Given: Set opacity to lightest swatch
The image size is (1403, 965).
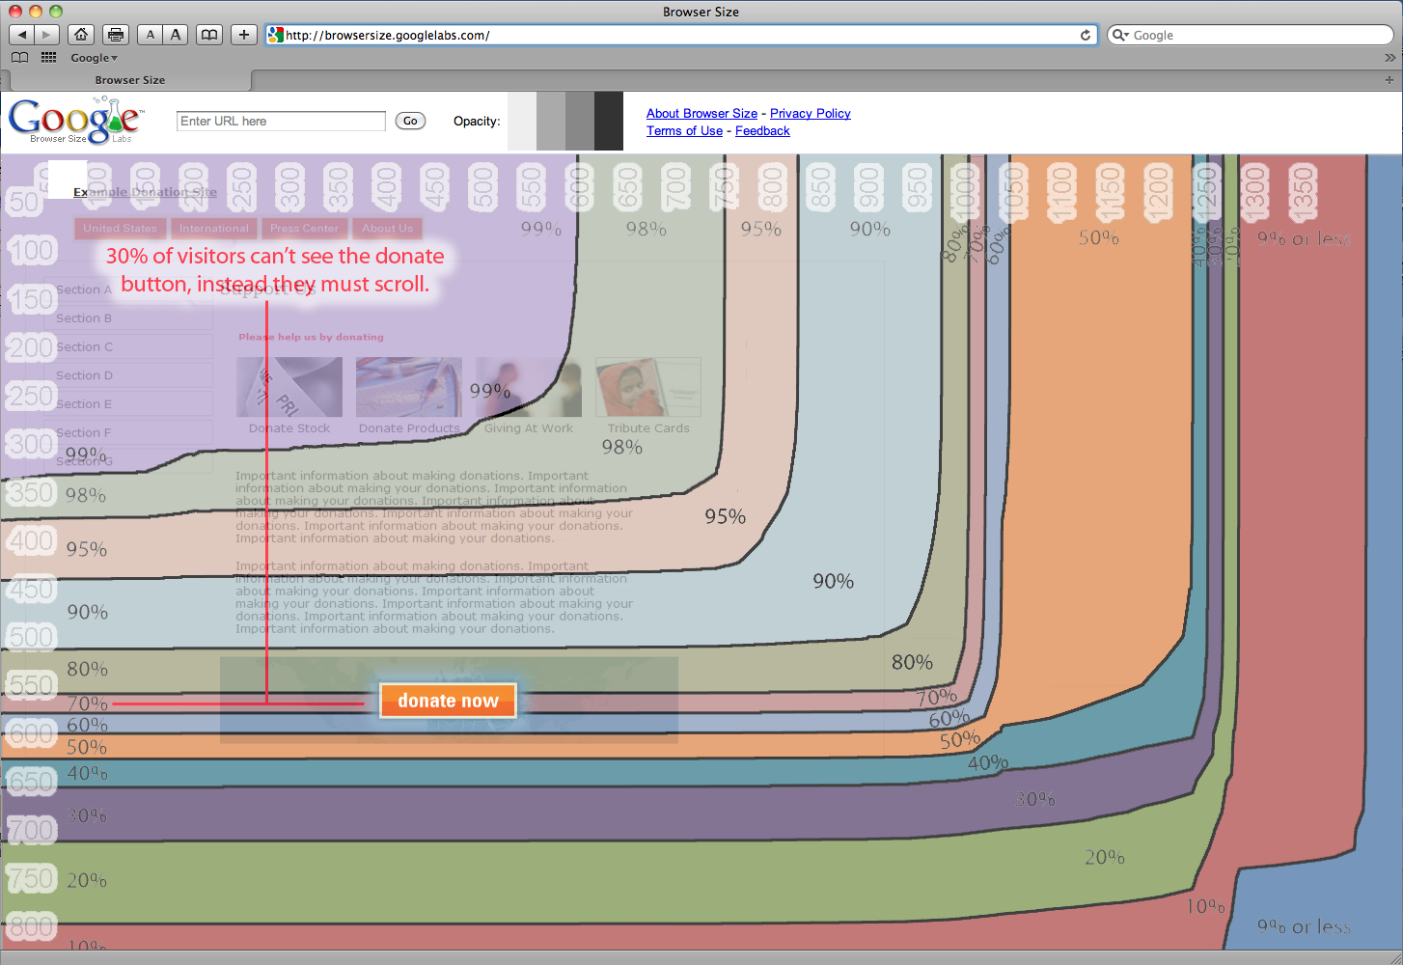Looking at the screenshot, I should pos(522,121).
